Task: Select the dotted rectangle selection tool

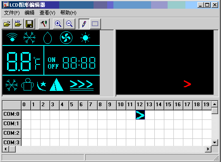Action: [95, 24]
